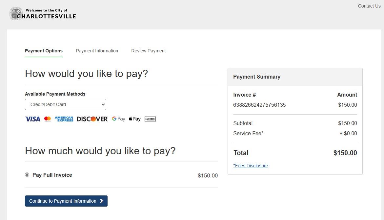Click the eCheck payment icon
This screenshot has width=384, height=220.
tap(150, 119)
